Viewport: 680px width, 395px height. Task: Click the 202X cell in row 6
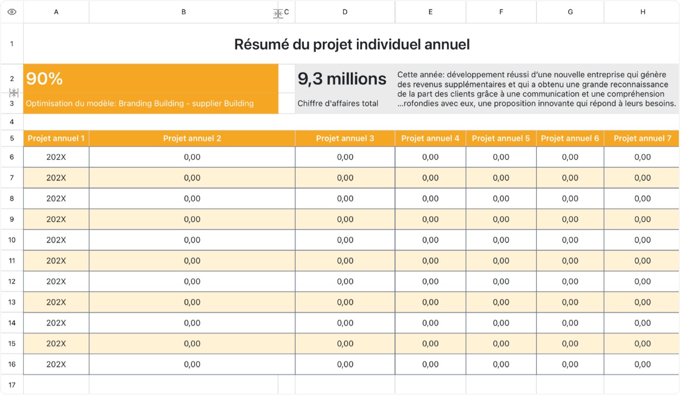click(56, 157)
